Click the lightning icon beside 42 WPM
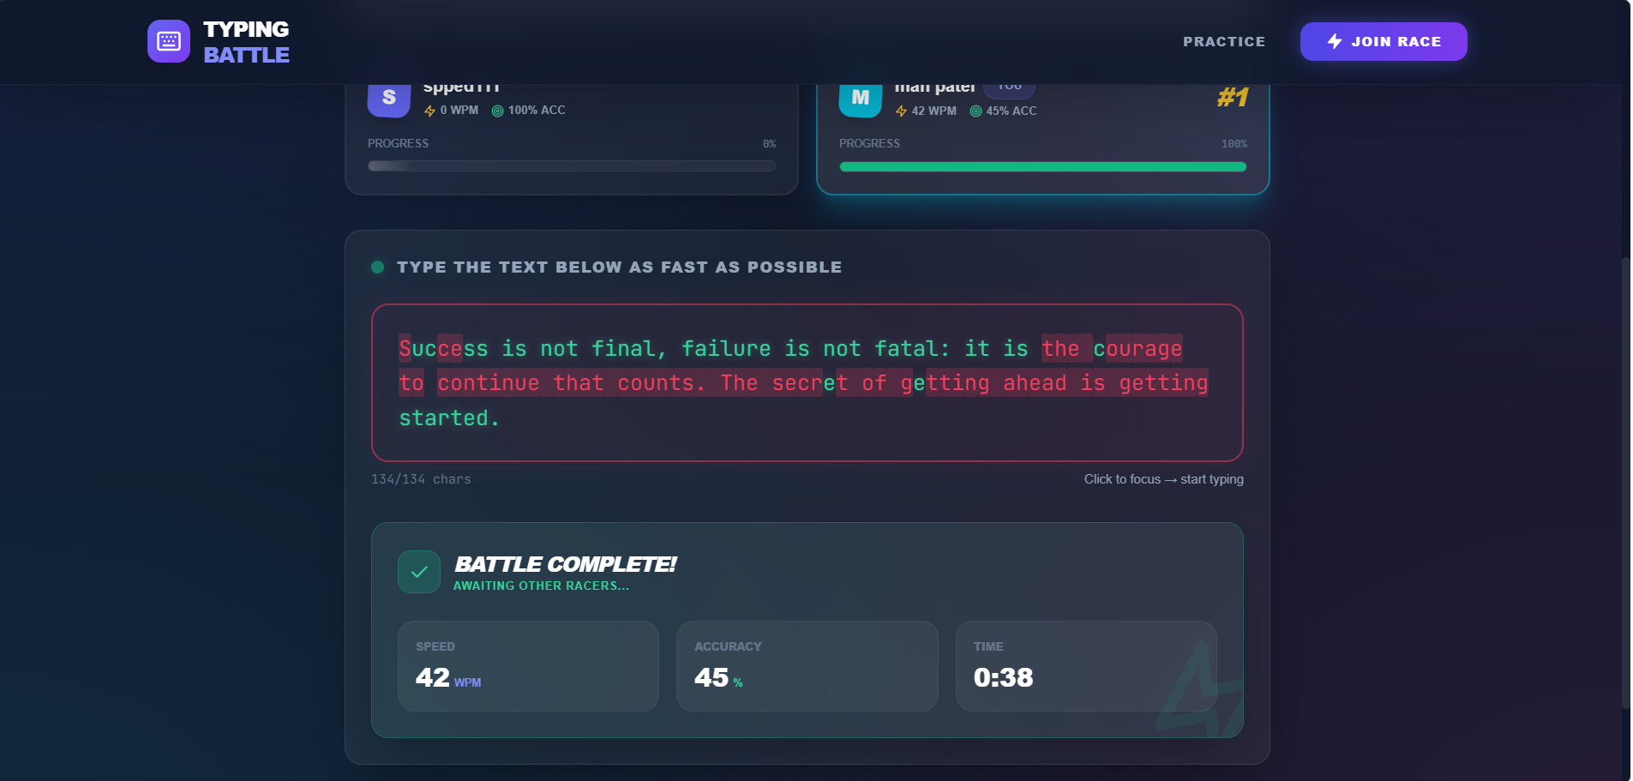Screen dimensions: 1633x781 click(901, 111)
